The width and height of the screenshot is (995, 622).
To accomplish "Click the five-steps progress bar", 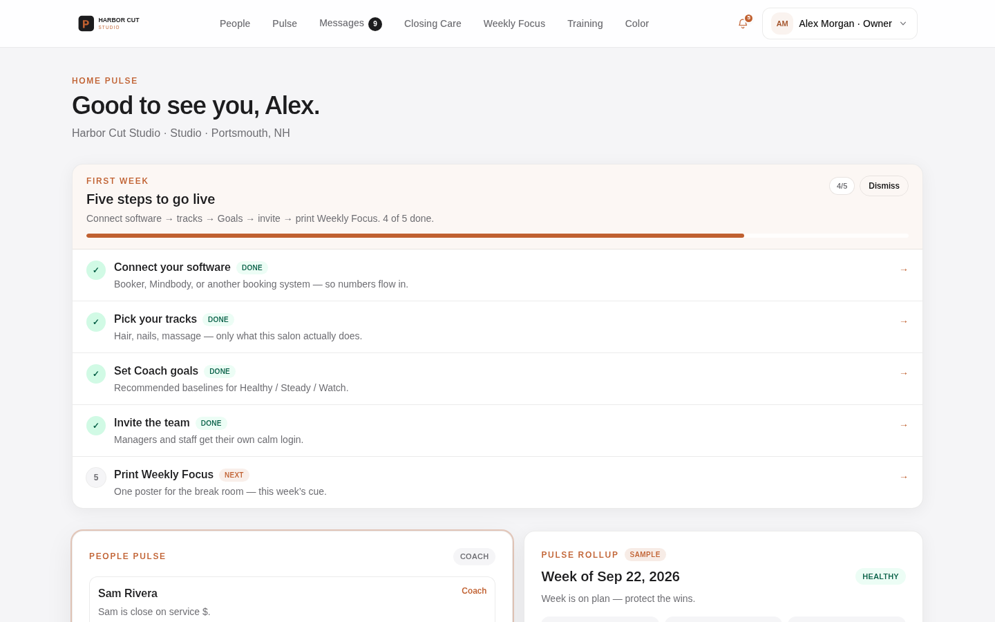I will (497, 236).
